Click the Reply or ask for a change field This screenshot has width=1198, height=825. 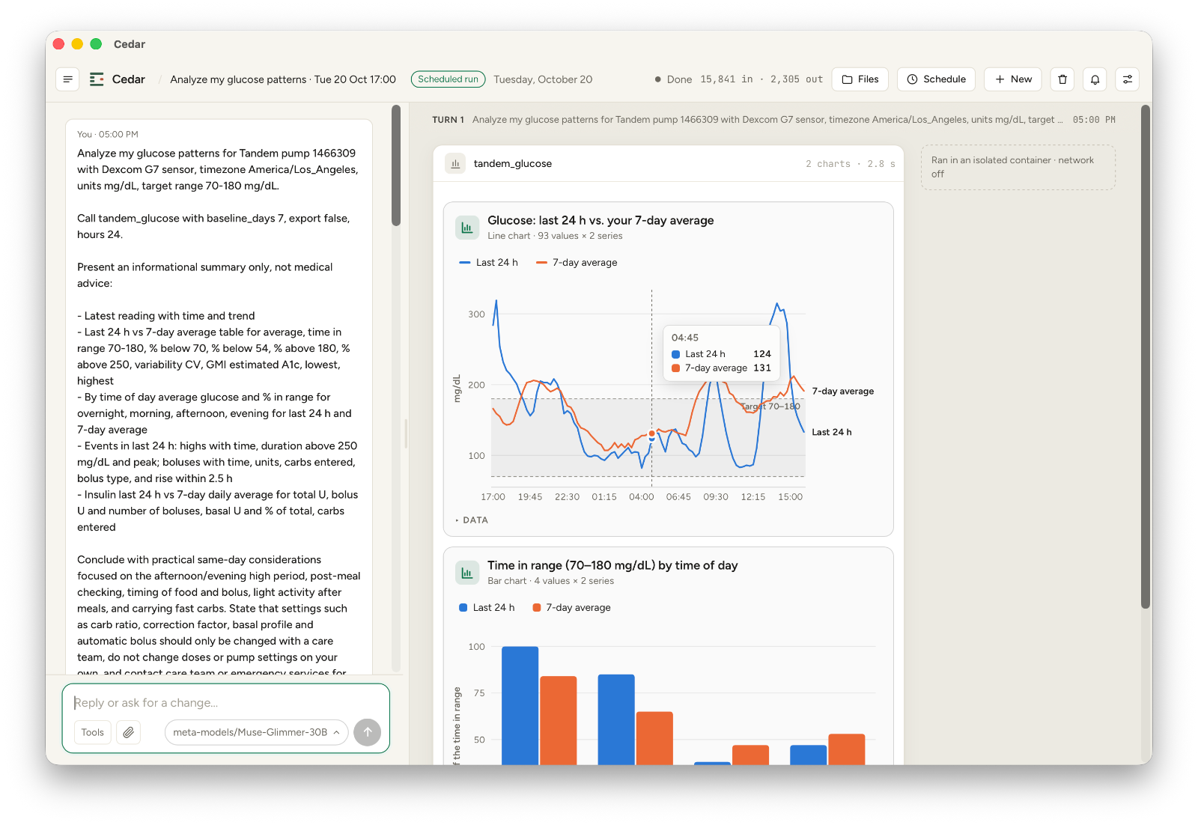226,703
